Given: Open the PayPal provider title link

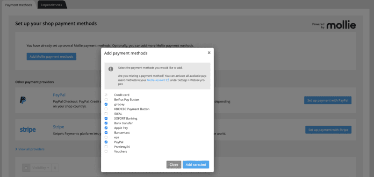Looking at the screenshot, I should coord(59,95).
